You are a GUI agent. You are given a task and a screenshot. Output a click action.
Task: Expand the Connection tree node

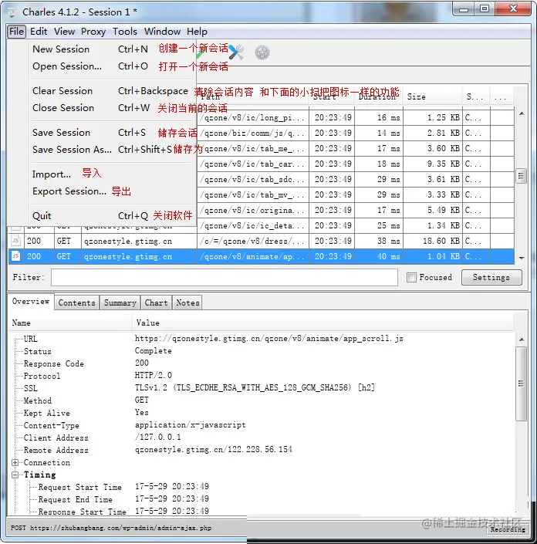(15, 462)
